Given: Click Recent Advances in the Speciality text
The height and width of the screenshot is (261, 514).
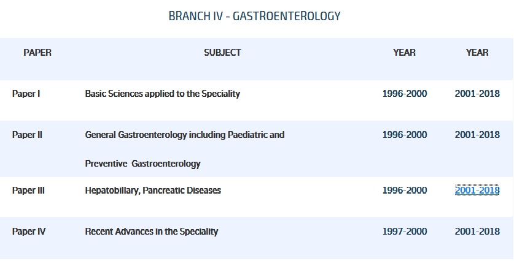Looking at the screenshot, I should pyautogui.click(x=152, y=232).
